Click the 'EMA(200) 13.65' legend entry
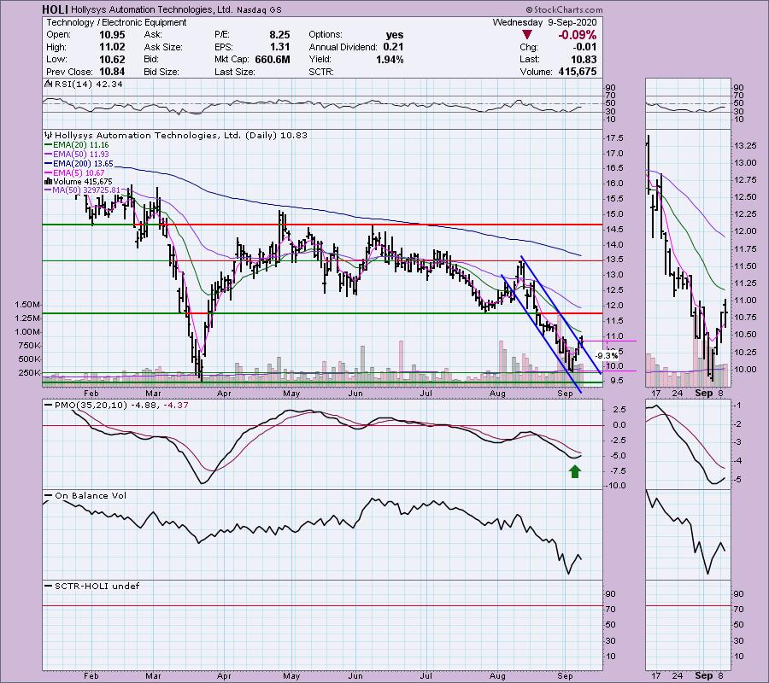Image resolution: width=769 pixels, height=683 pixels. [x=83, y=163]
